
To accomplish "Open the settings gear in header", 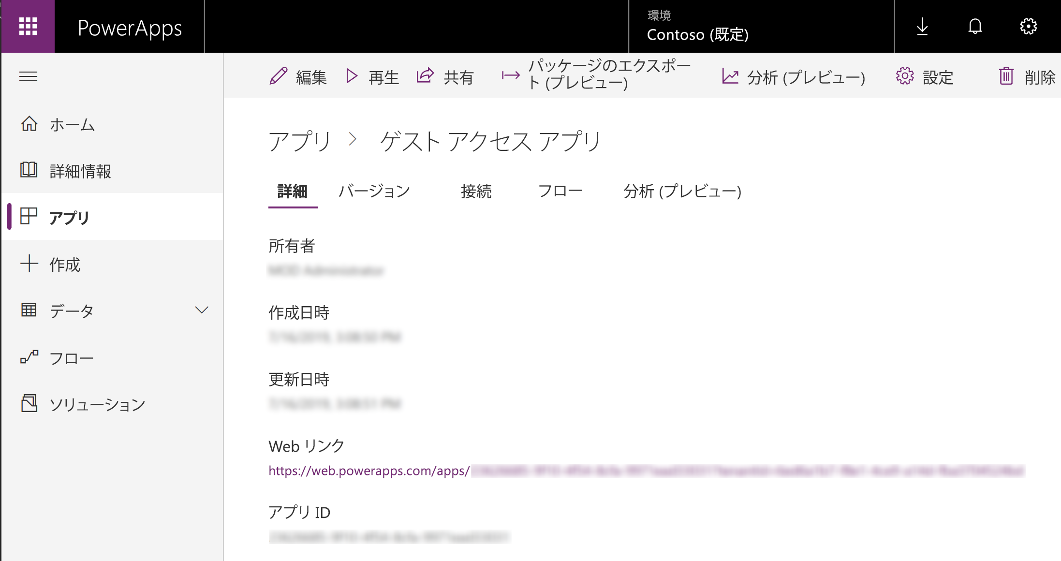I will [1028, 27].
